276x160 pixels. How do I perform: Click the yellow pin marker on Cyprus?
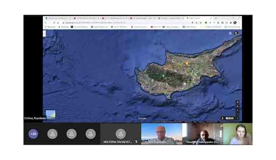tap(187, 63)
